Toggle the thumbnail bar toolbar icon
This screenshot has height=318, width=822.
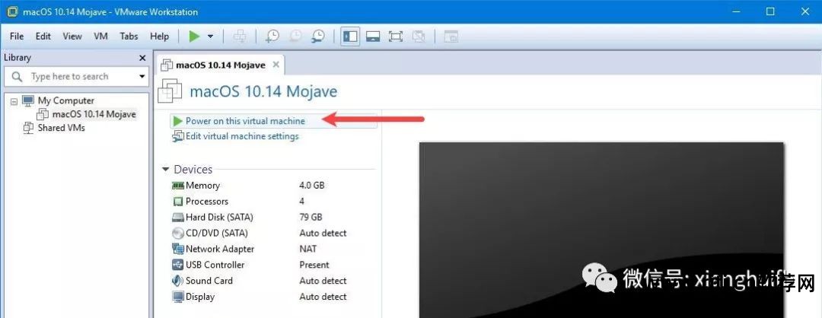pos(373,37)
